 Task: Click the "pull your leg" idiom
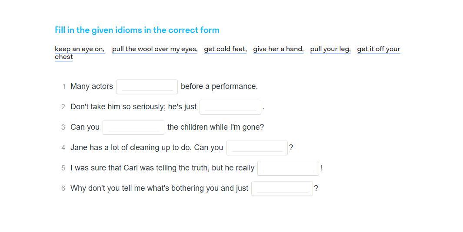(330, 49)
